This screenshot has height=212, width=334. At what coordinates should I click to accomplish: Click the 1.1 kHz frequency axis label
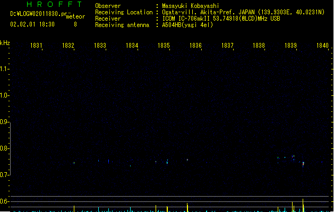tap(4, 69)
